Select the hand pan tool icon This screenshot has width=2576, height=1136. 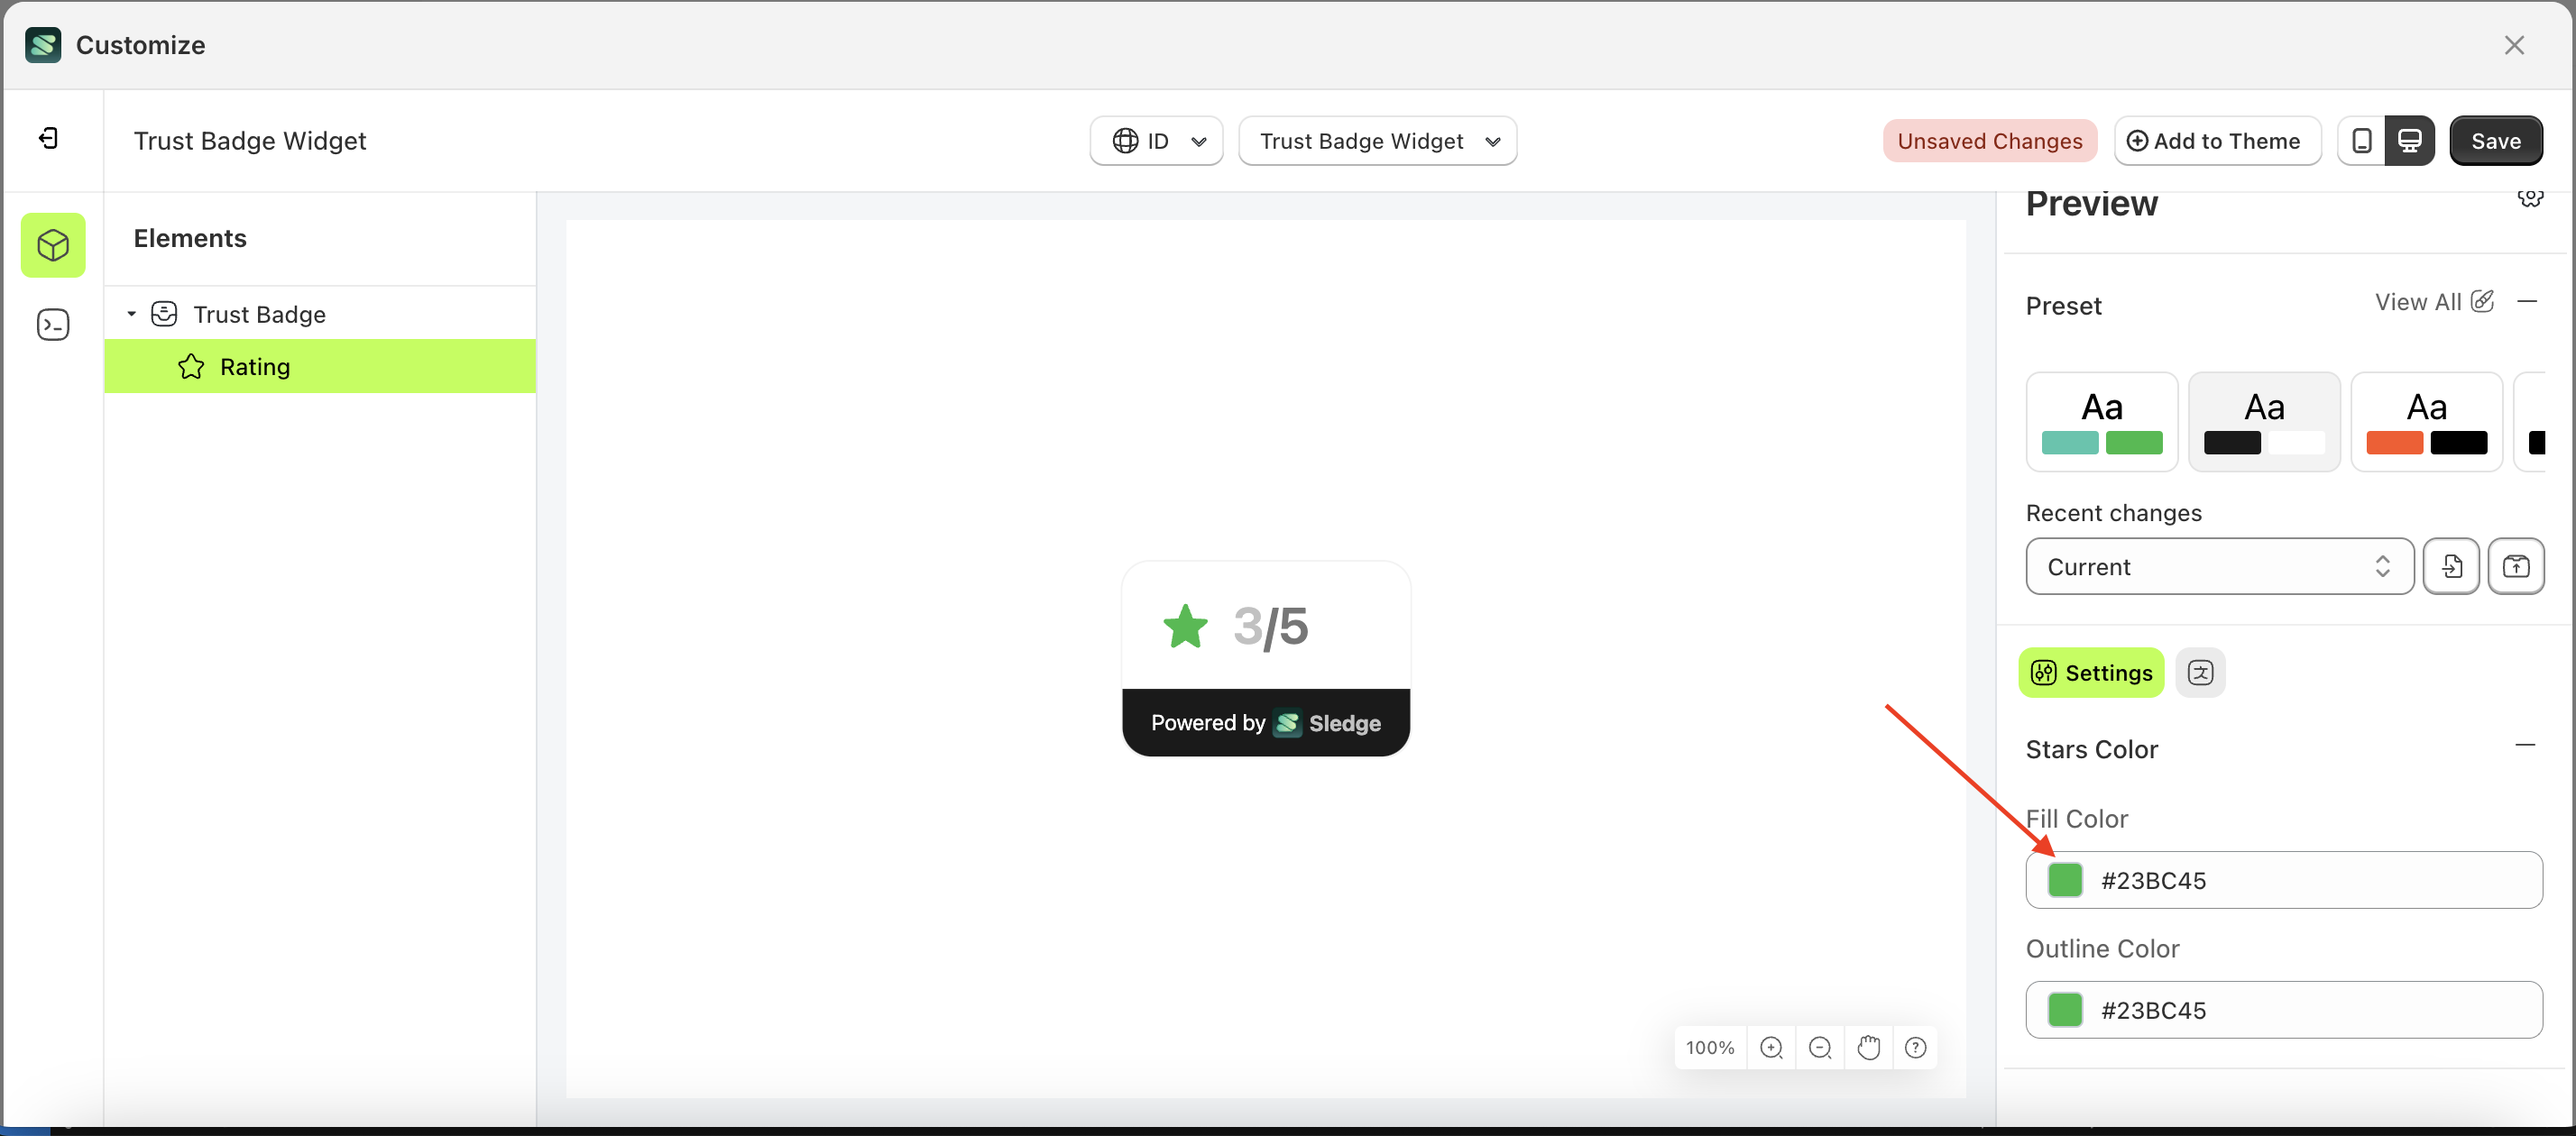click(1868, 1047)
